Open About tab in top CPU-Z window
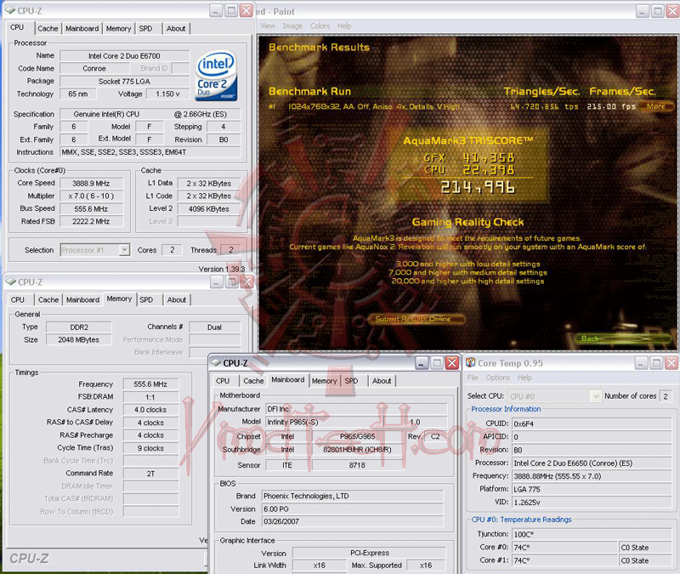The image size is (680, 574). coord(176,29)
